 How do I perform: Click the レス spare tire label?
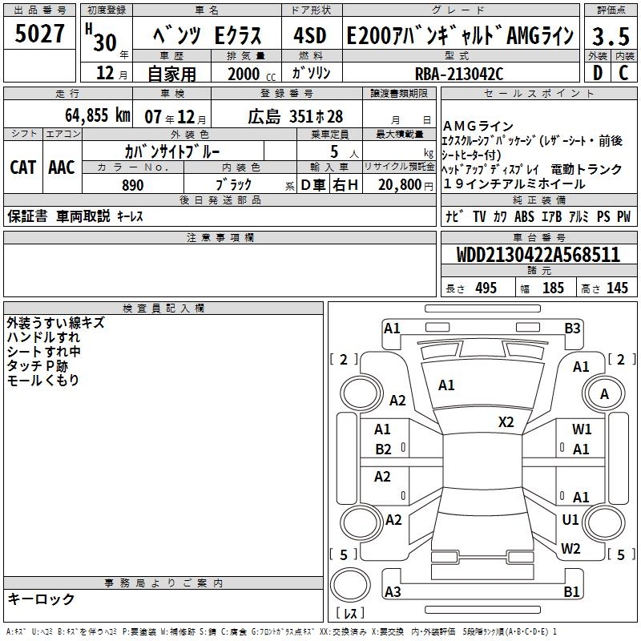350,613
